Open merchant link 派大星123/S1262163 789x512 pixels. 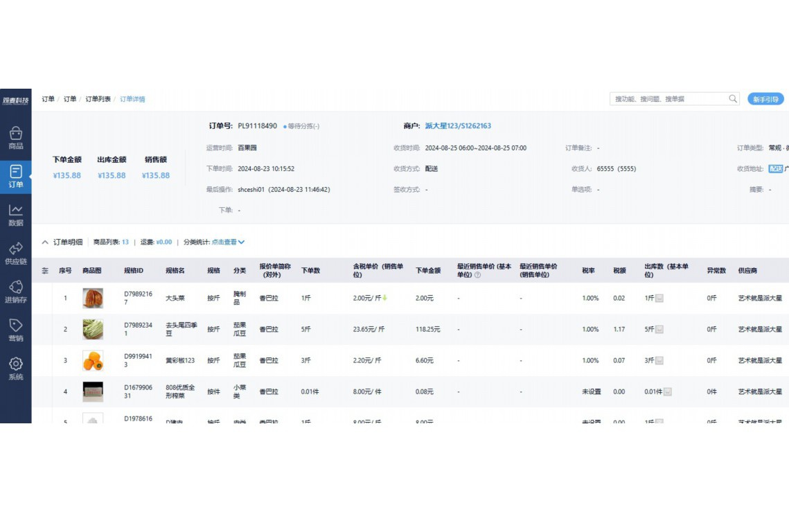point(458,126)
